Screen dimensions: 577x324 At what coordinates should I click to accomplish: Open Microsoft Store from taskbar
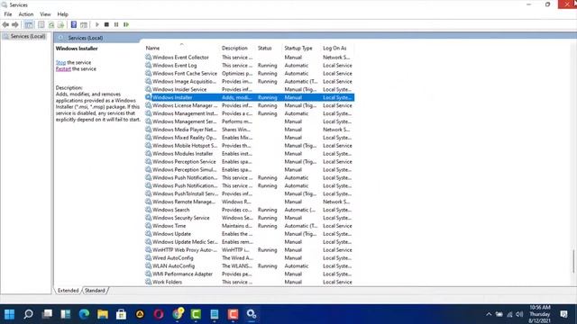tap(122, 314)
